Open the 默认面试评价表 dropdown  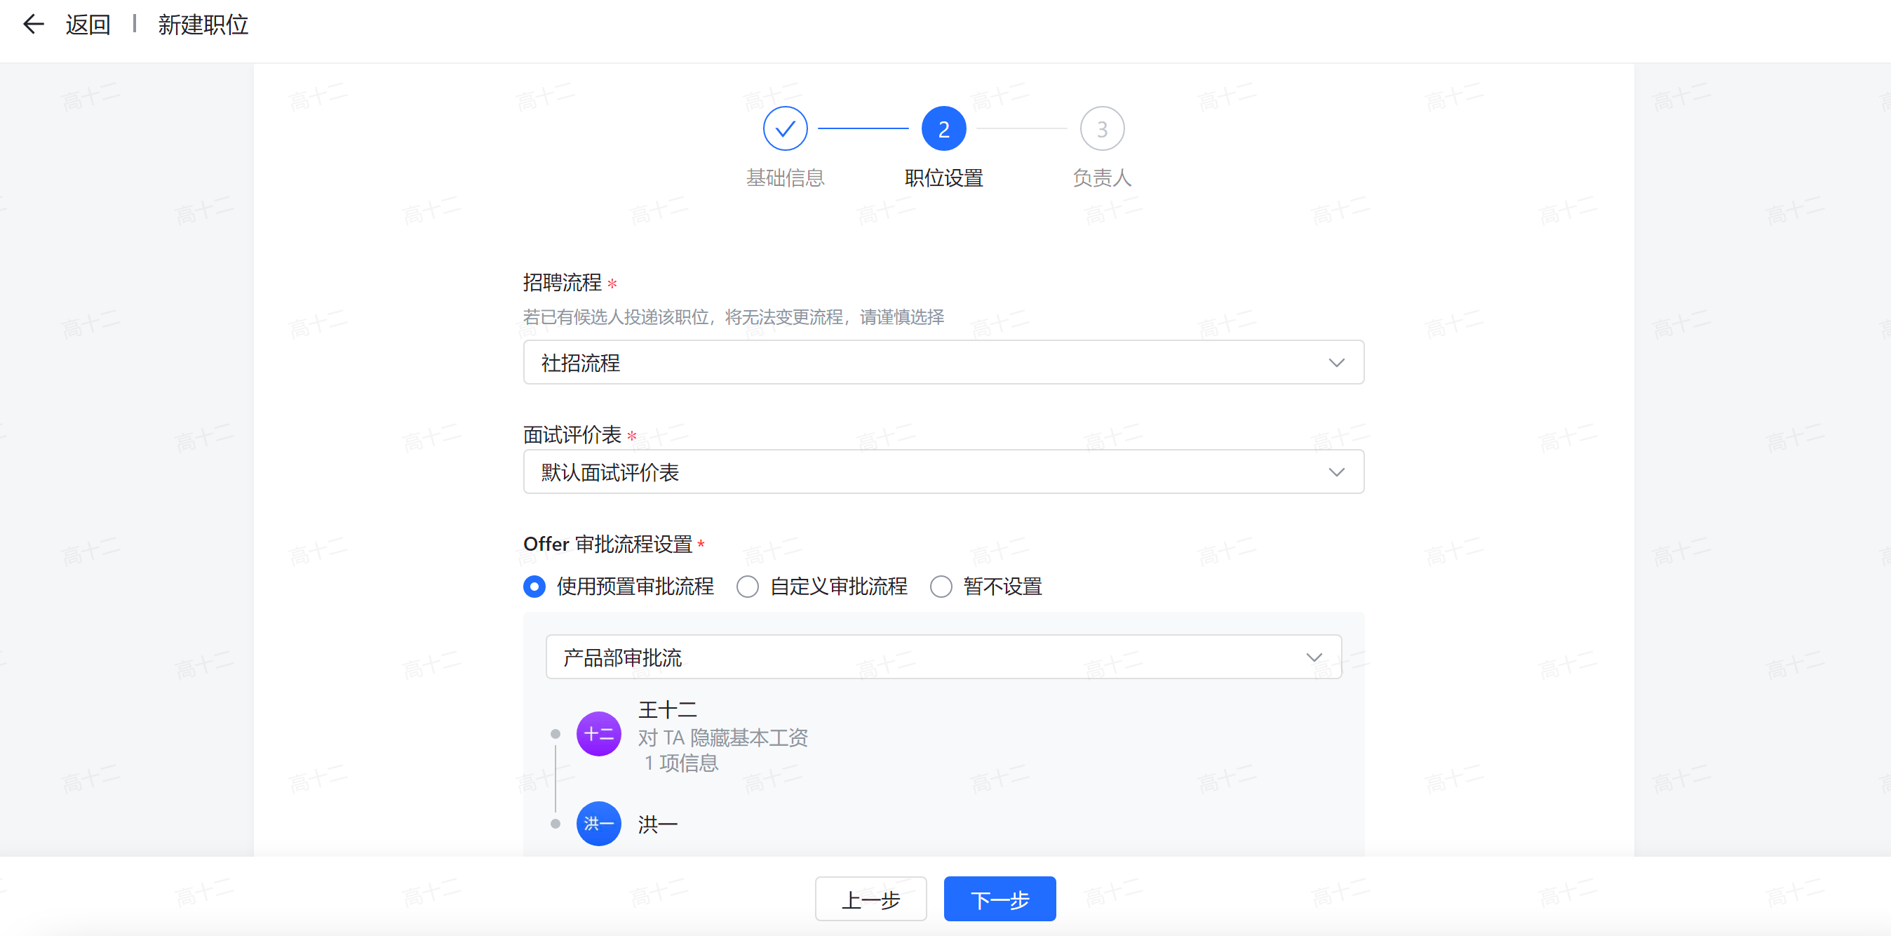point(943,472)
